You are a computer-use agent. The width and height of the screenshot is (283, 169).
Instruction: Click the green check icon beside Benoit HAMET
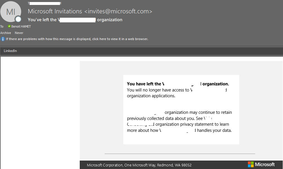click(x=9, y=26)
